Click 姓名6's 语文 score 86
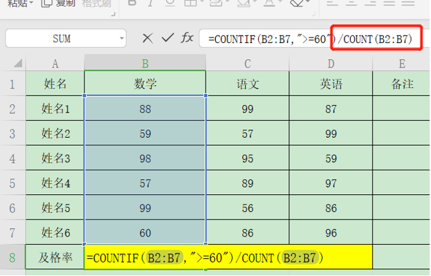Image resolution: width=431 pixels, height=276 pixels. [248, 232]
